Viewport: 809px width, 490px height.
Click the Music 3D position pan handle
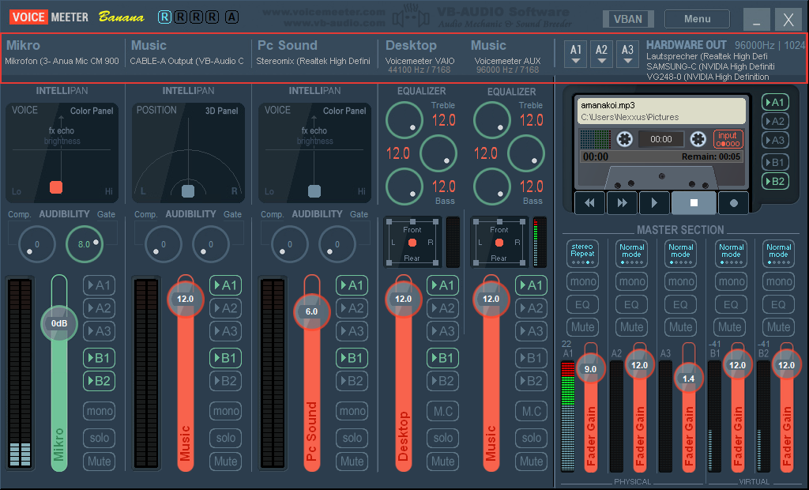[x=188, y=191]
